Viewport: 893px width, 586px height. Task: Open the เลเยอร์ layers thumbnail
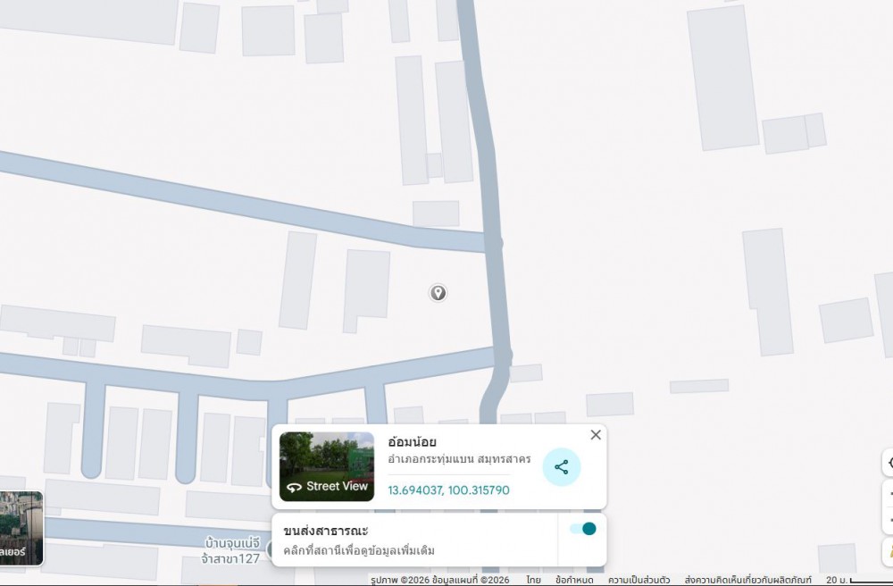(x=21, y=529)
